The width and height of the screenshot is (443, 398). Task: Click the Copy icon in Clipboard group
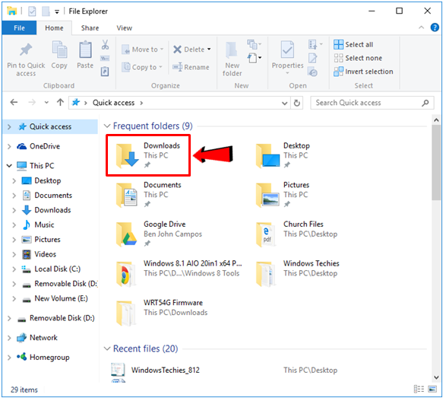click(x=59, y=49)
